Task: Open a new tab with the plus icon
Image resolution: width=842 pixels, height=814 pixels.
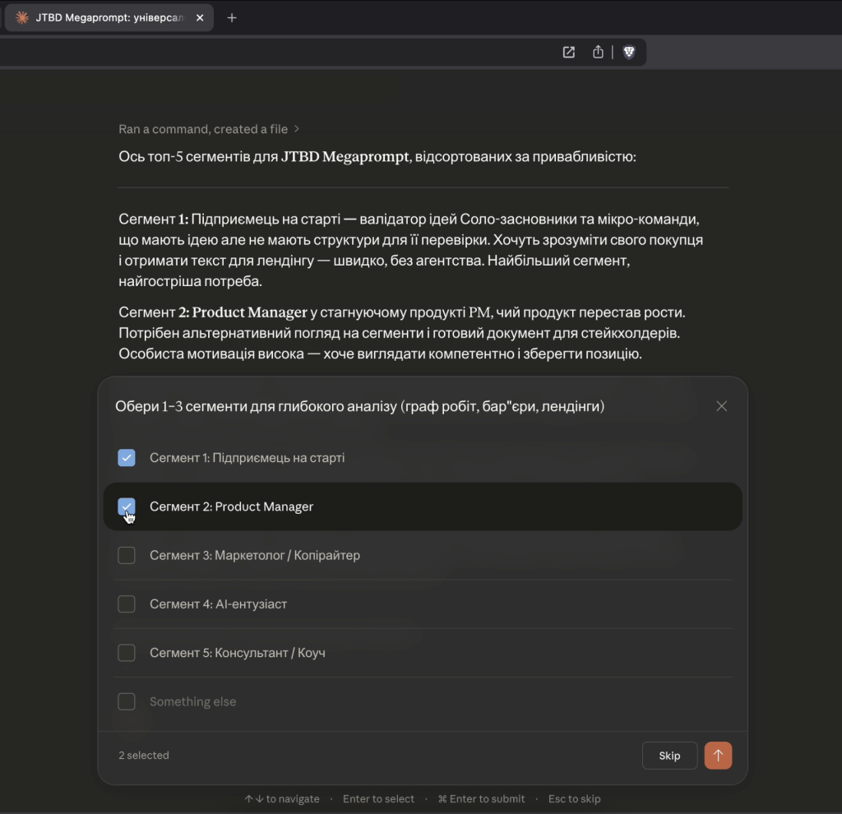Action: coord(232,16)
